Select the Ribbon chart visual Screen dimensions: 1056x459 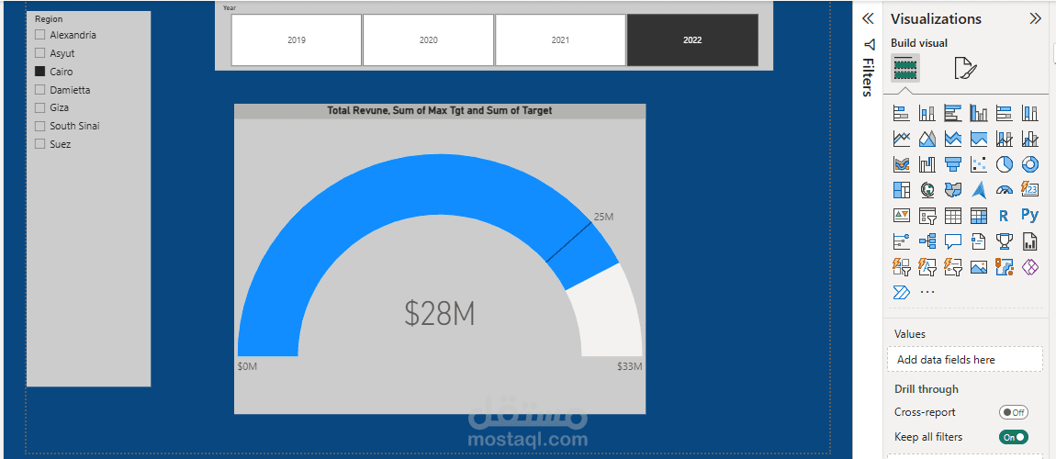pos(902,164)
